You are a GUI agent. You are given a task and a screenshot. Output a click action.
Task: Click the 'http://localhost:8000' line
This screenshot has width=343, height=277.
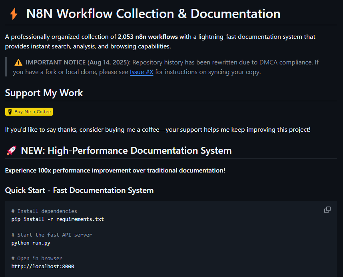point(43,267)
